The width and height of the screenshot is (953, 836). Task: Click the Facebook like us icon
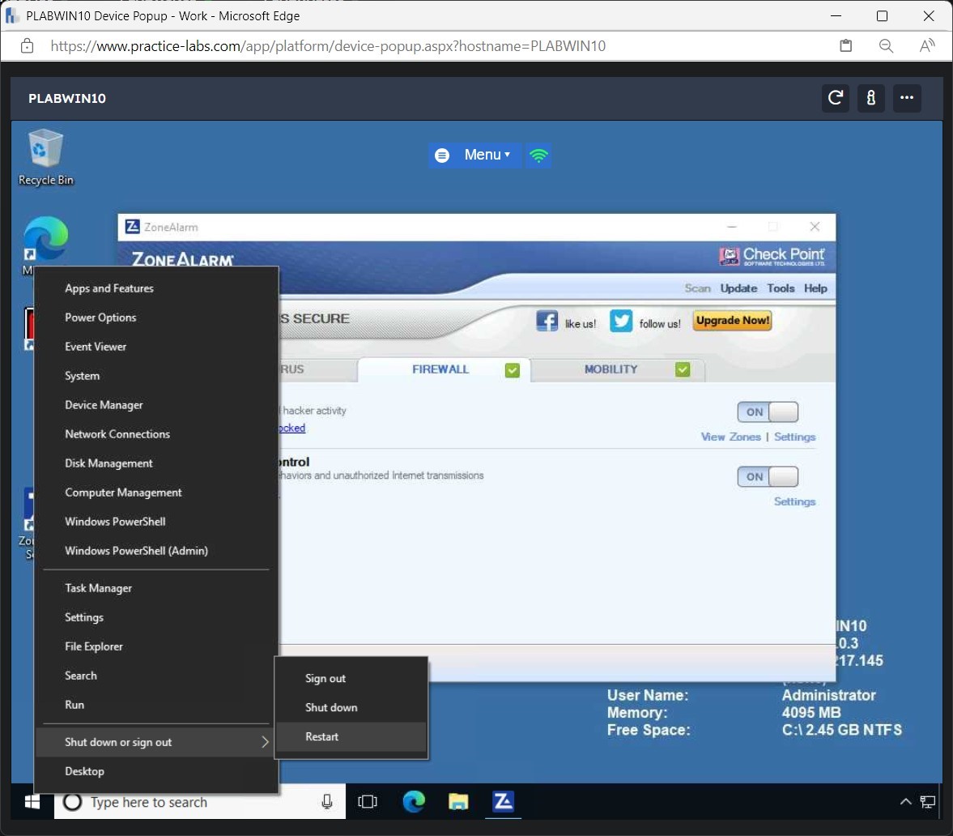click(547, 320)
